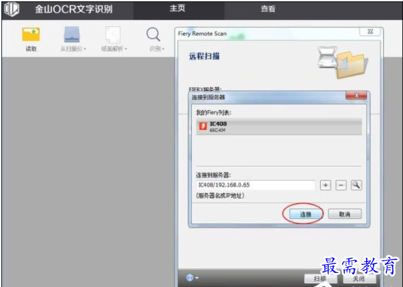Click the 扫描 button in Fiery Remote Scan
This screenshot has width=403, height=287.
click(320, 278)
